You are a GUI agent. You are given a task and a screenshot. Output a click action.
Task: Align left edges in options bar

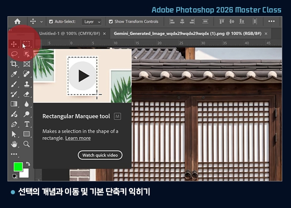tap(172, 22)
